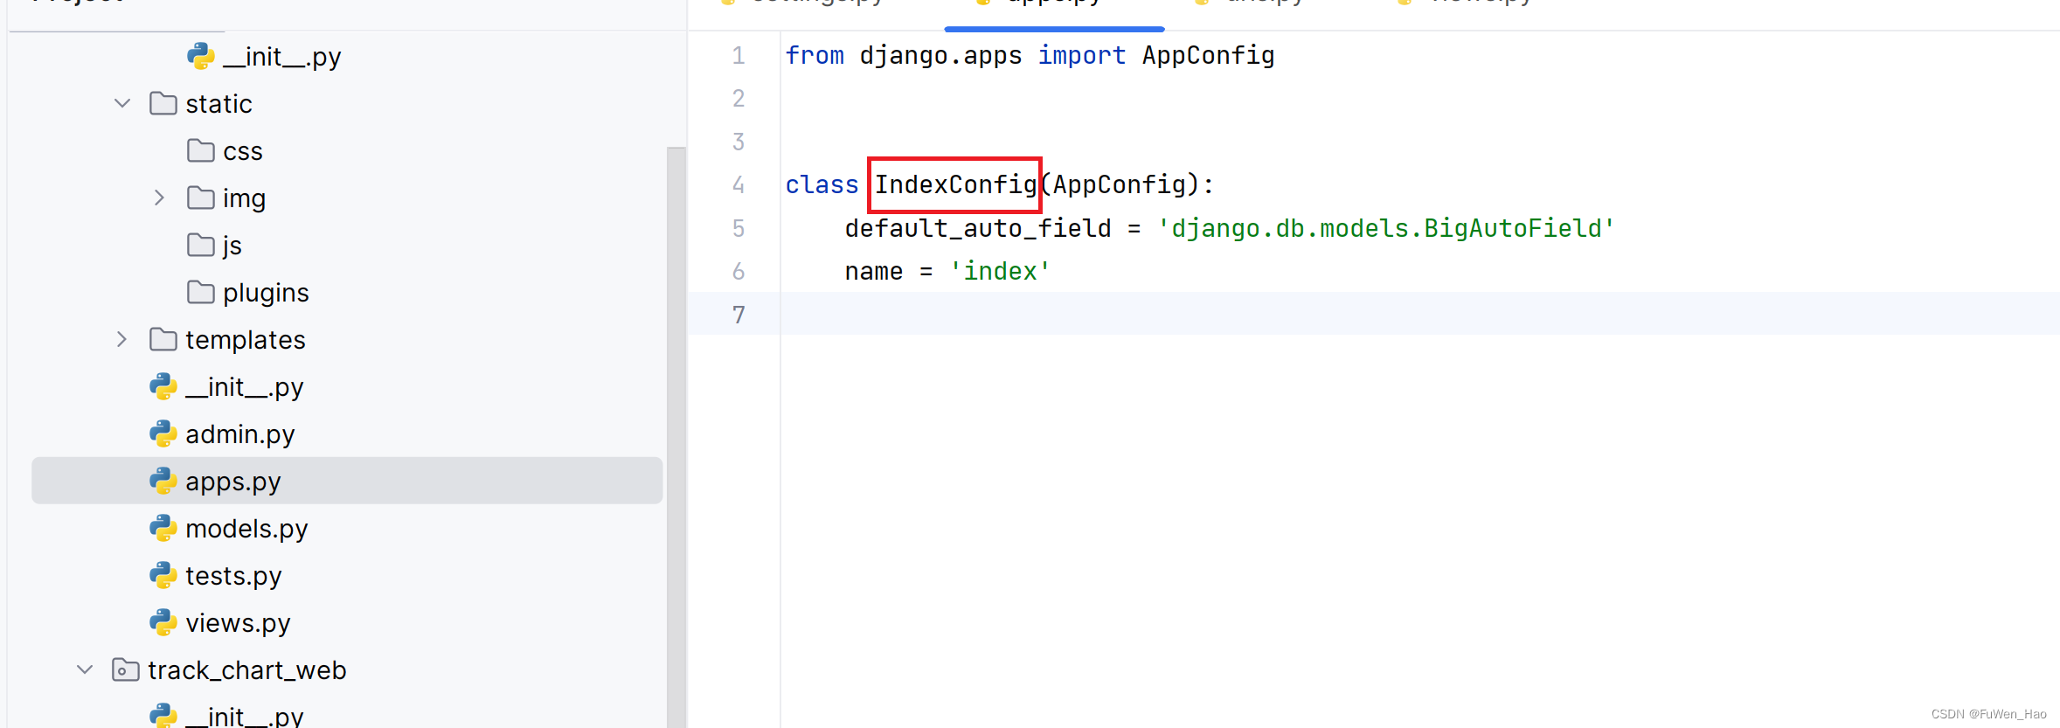The image size is (2060, 728).
Task: Click the Python icon beside admin.py
Action: (163, 433)
